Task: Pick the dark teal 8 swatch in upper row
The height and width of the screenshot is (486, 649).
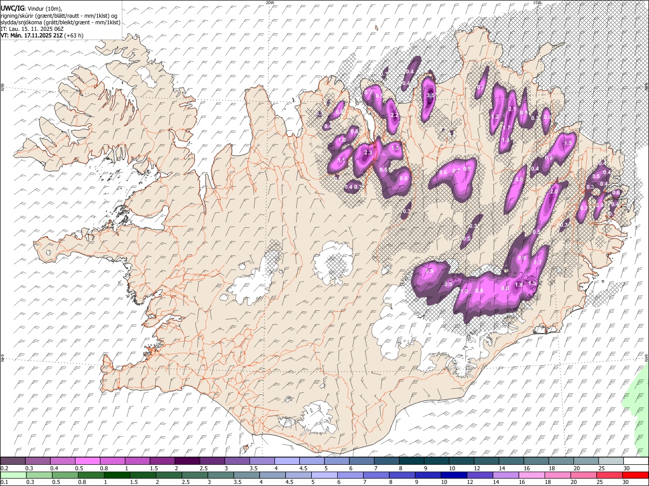Action: [412, 461]
